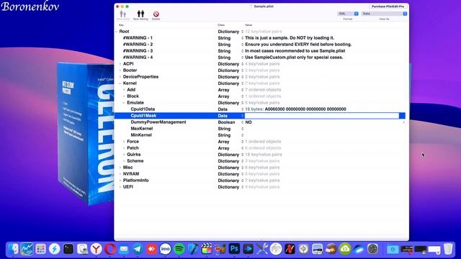
Task: Click the Purchase PlistEdit Pro button
Action: pyautogui.click(x=388, y=6)
